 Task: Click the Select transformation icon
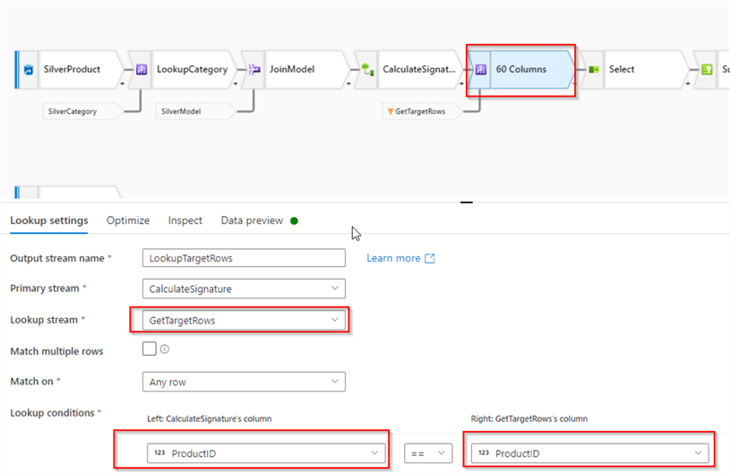coord(594,69)
